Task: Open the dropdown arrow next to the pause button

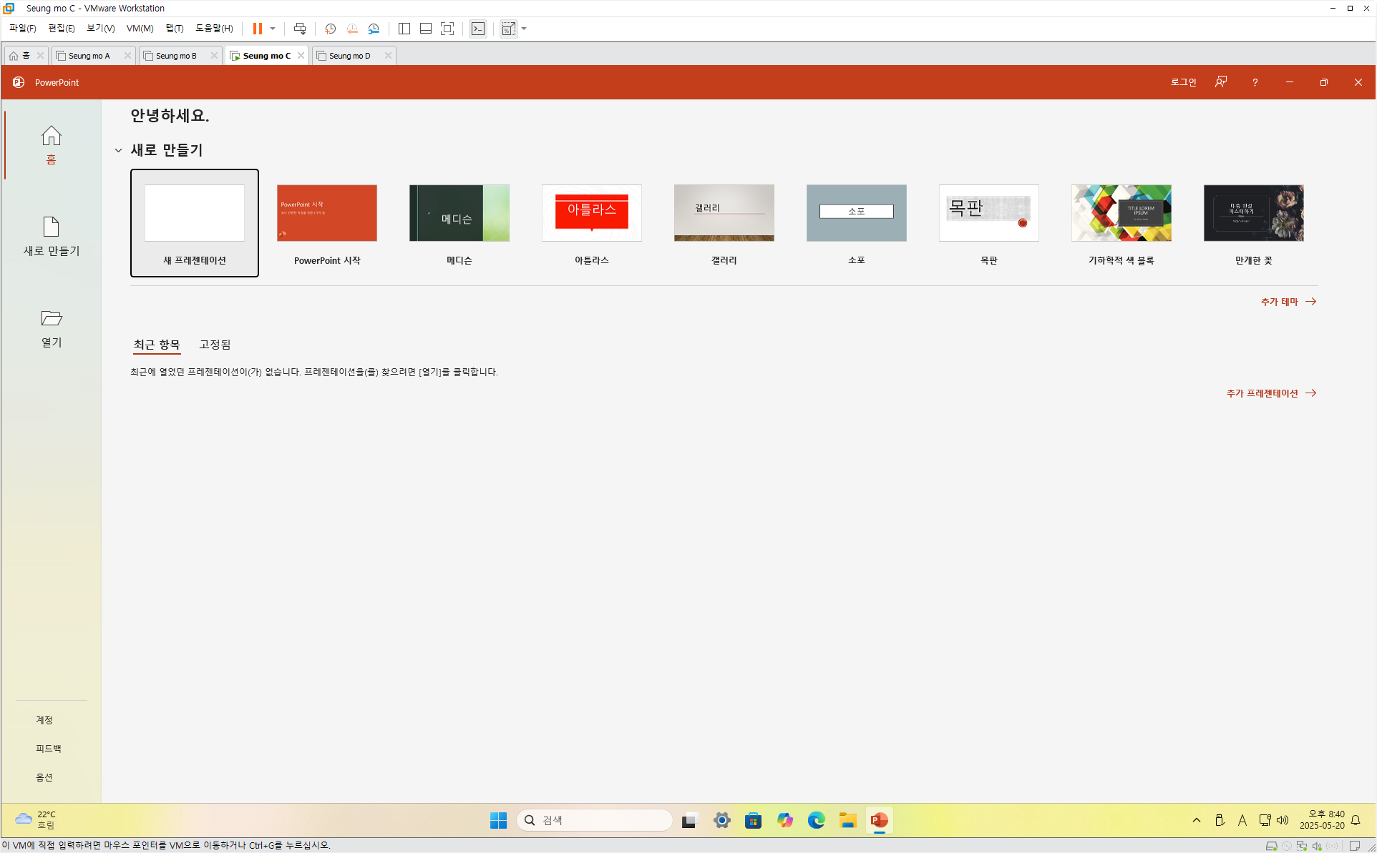Action: 273,29
